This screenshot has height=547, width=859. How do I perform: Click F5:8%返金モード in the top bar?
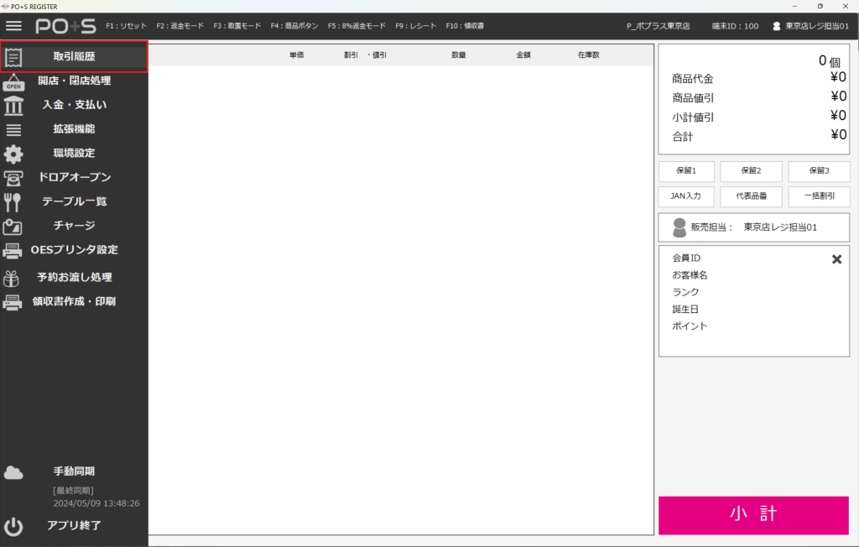click(357, 26)
